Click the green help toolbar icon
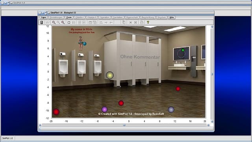The height and width of the screenshot is (142, 252). 148,22
